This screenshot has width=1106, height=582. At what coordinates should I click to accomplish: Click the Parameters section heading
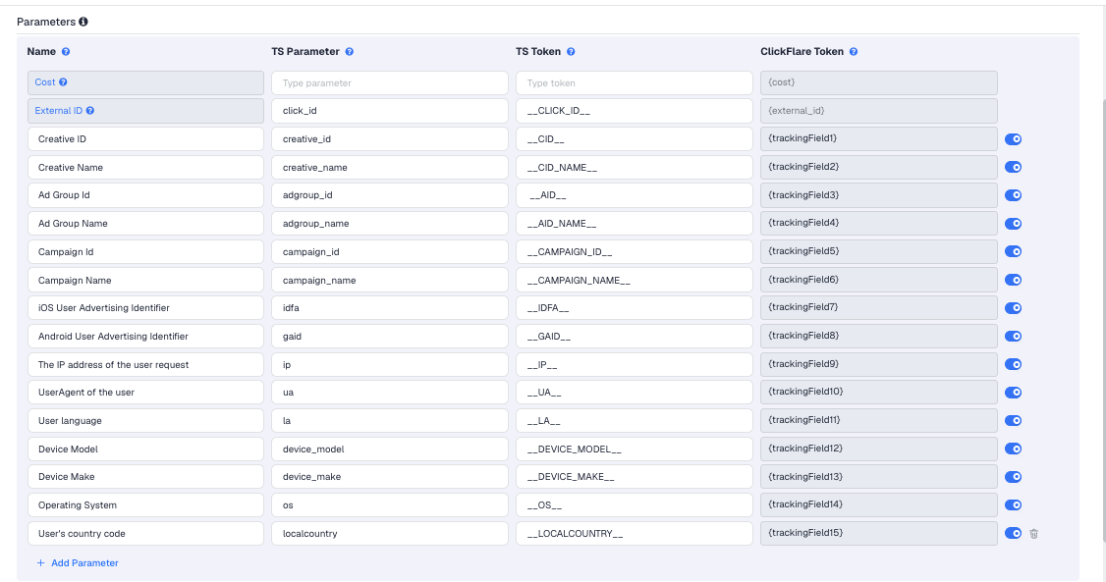tap(46, 22)
